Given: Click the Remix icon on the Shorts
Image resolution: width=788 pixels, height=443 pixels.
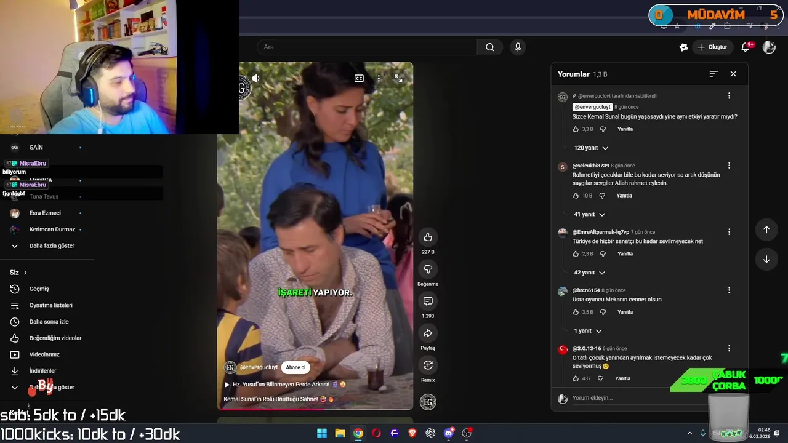Looking at the screenshot, I should pyautogui.click(x=428, y=365).
